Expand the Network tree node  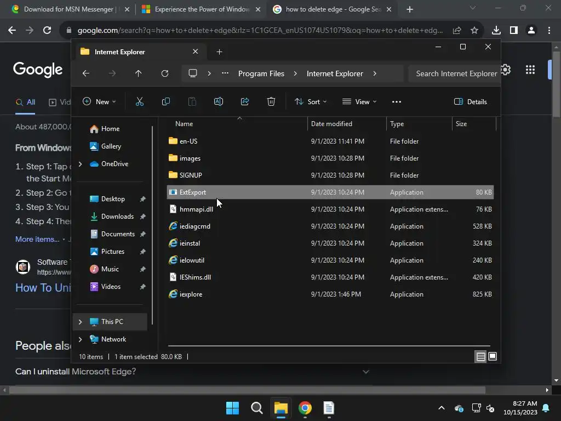(81, 339)
